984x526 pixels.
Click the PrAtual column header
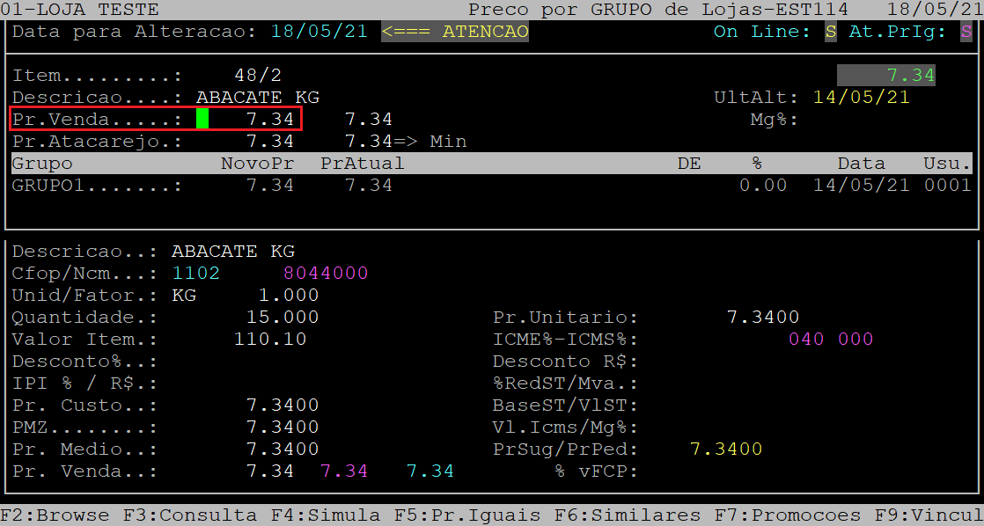362,164
